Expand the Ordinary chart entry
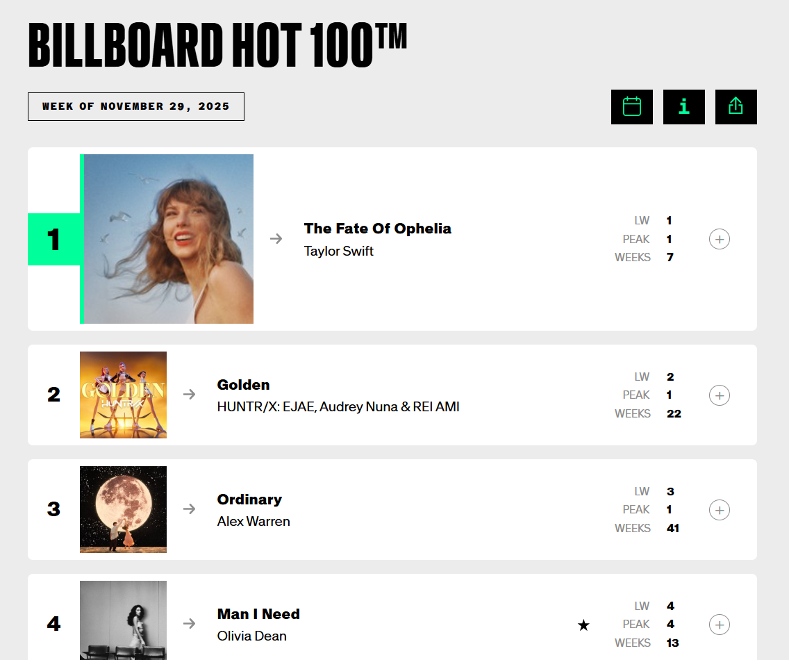Screen dimensions: 789x660 [719, 510]
